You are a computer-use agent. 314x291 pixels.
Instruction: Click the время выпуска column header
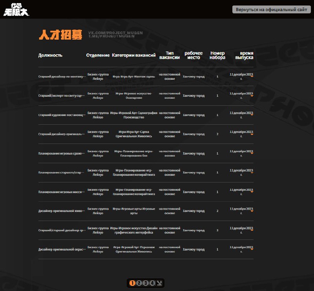click(x=244, y=55)
